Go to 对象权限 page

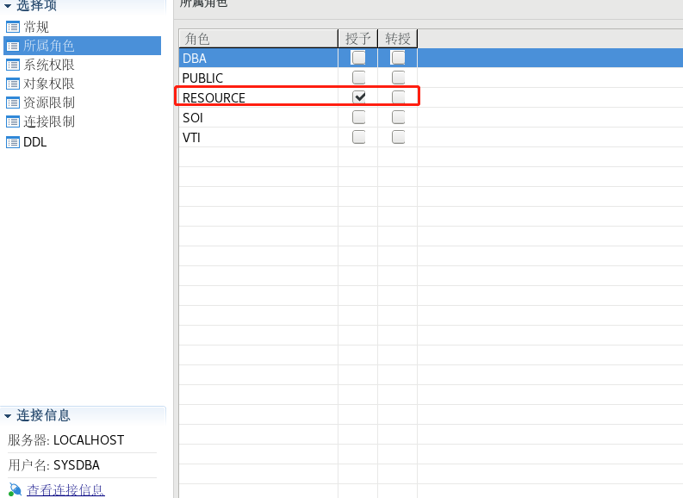point(49,84)
